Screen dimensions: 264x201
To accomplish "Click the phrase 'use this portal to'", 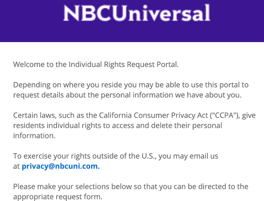I will 220,85.
